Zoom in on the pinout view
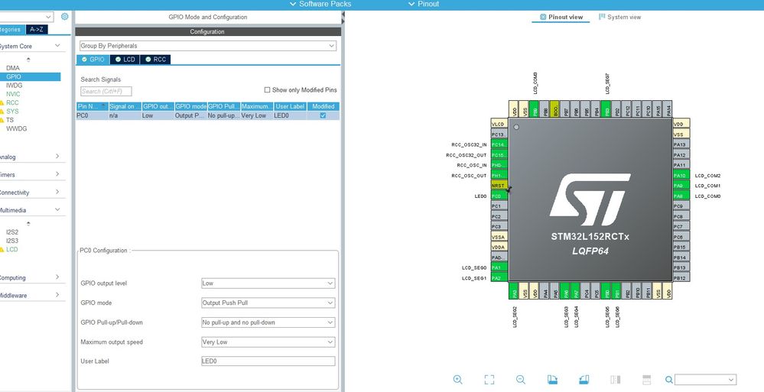Screen dimensions: 764x392 [x=457, y=379]
